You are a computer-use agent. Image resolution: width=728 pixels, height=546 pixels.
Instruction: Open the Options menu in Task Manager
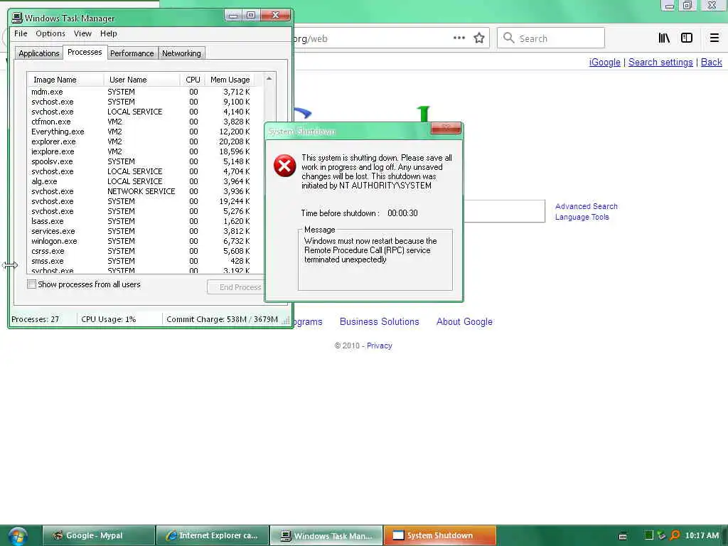50,33
